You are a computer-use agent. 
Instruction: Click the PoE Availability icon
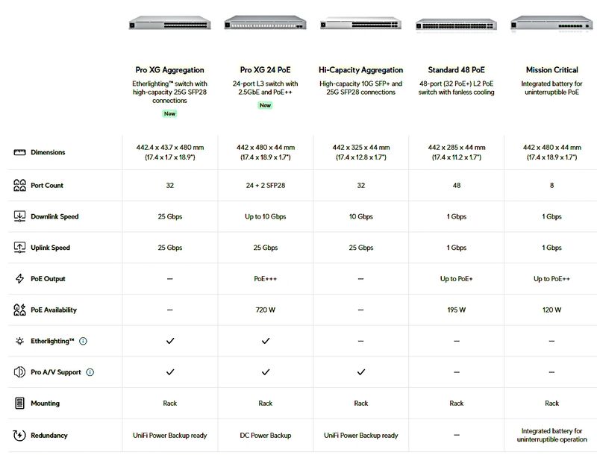point(19,310)
